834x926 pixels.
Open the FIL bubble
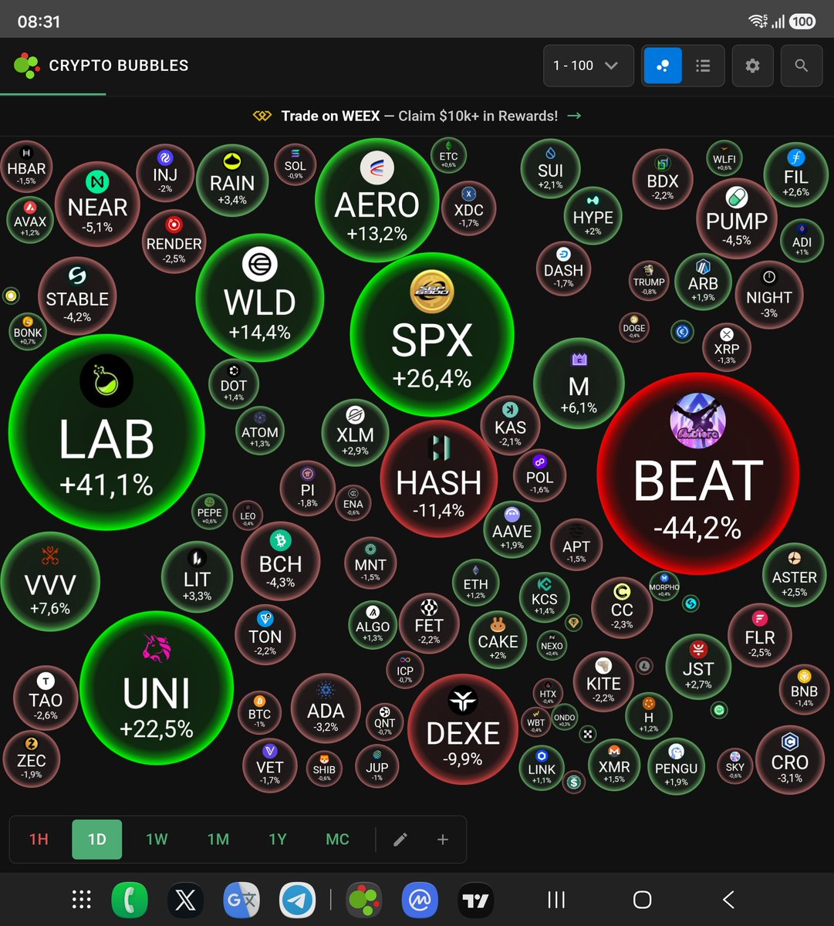[x=795, y=174]
